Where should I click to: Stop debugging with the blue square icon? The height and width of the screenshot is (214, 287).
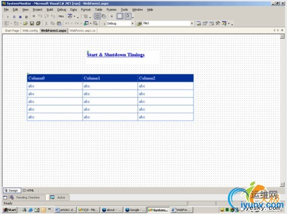(20, 17)
